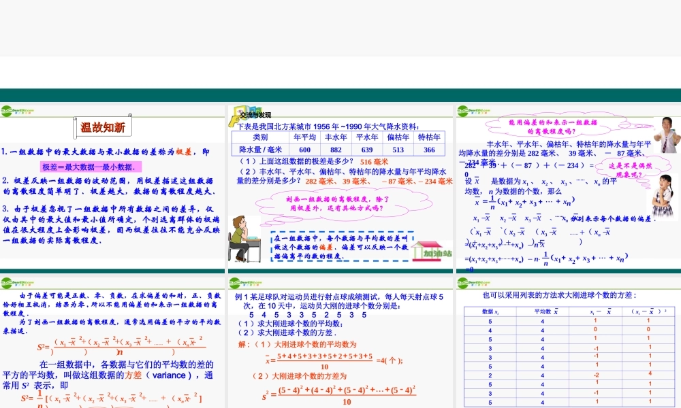
Task: Click the table header cell 类别
Action: coord(260,137)
